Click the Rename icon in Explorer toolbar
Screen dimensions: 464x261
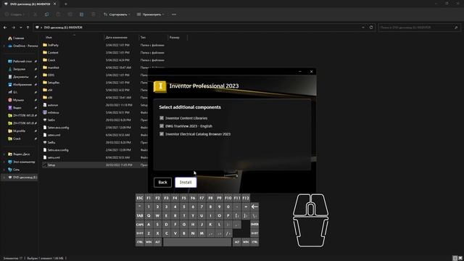(70, 14)
